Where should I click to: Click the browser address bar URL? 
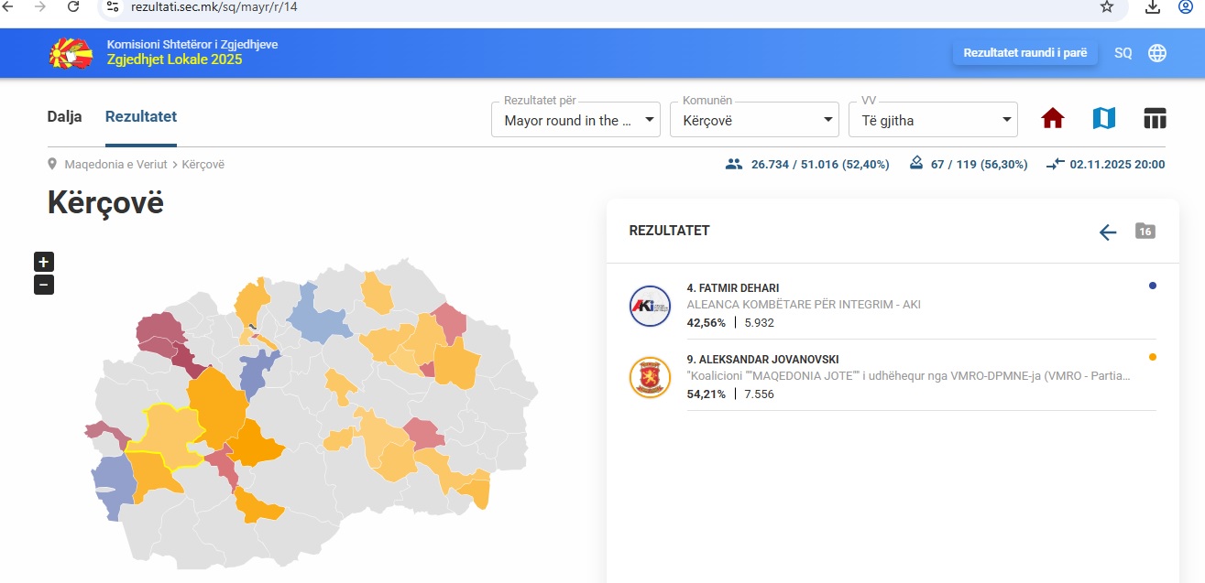214,7
